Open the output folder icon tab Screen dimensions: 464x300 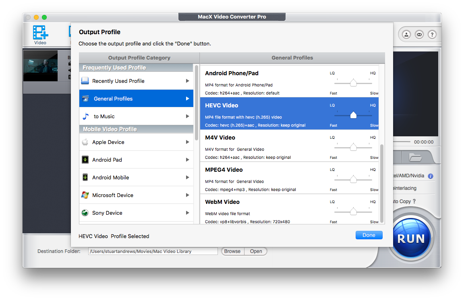415,157
